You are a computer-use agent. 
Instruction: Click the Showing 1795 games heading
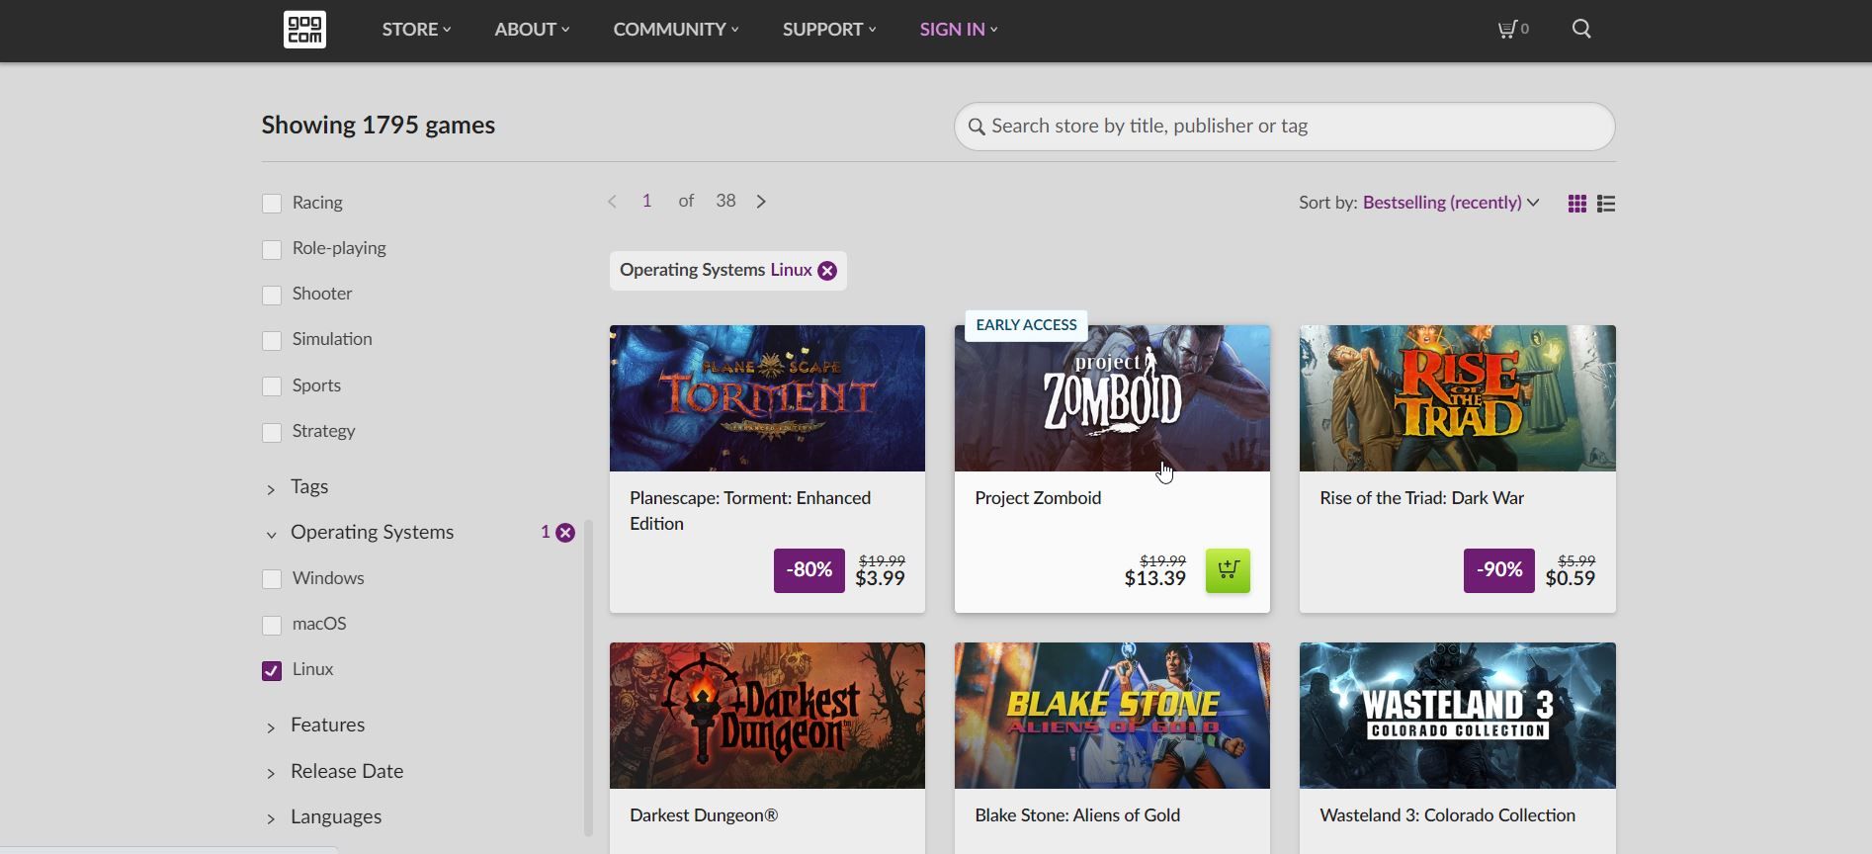(379, 126)
